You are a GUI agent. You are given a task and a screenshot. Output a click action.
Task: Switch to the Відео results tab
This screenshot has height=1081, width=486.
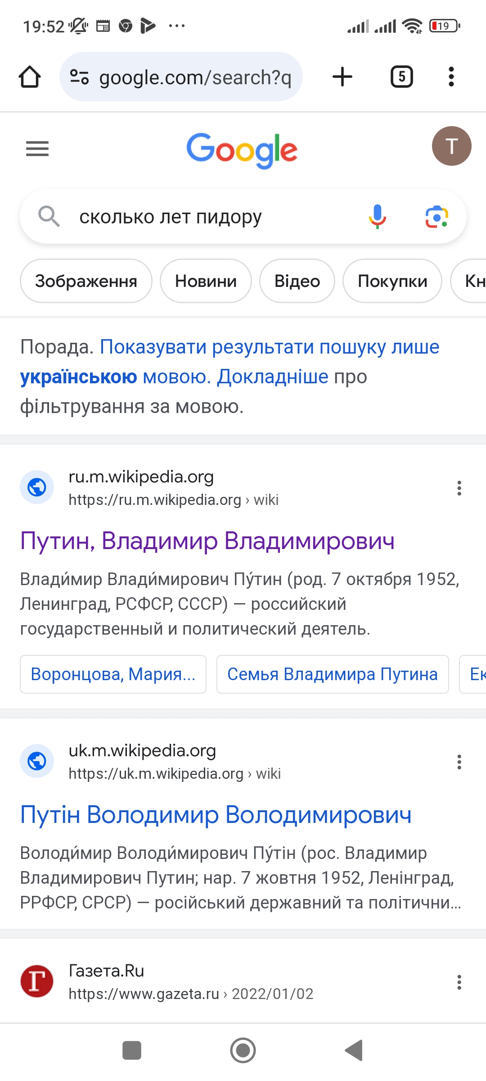297,281
